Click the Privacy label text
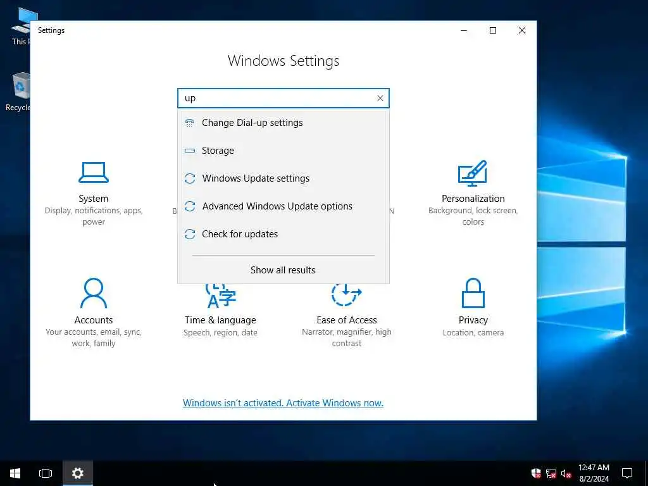 click(x=473, y=320)
